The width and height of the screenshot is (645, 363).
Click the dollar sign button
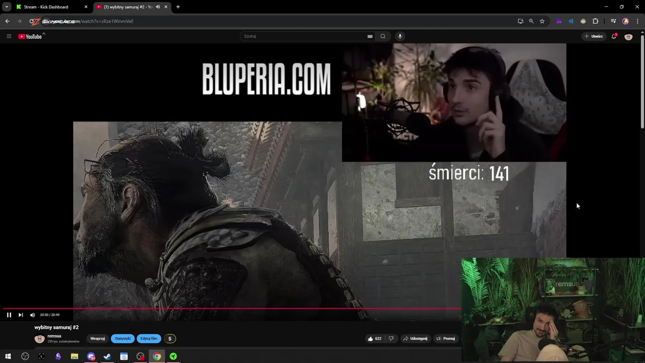pyautogui.click(x=170, y=339)
